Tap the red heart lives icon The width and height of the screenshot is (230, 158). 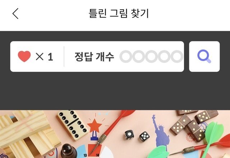(x=24, y=56)
